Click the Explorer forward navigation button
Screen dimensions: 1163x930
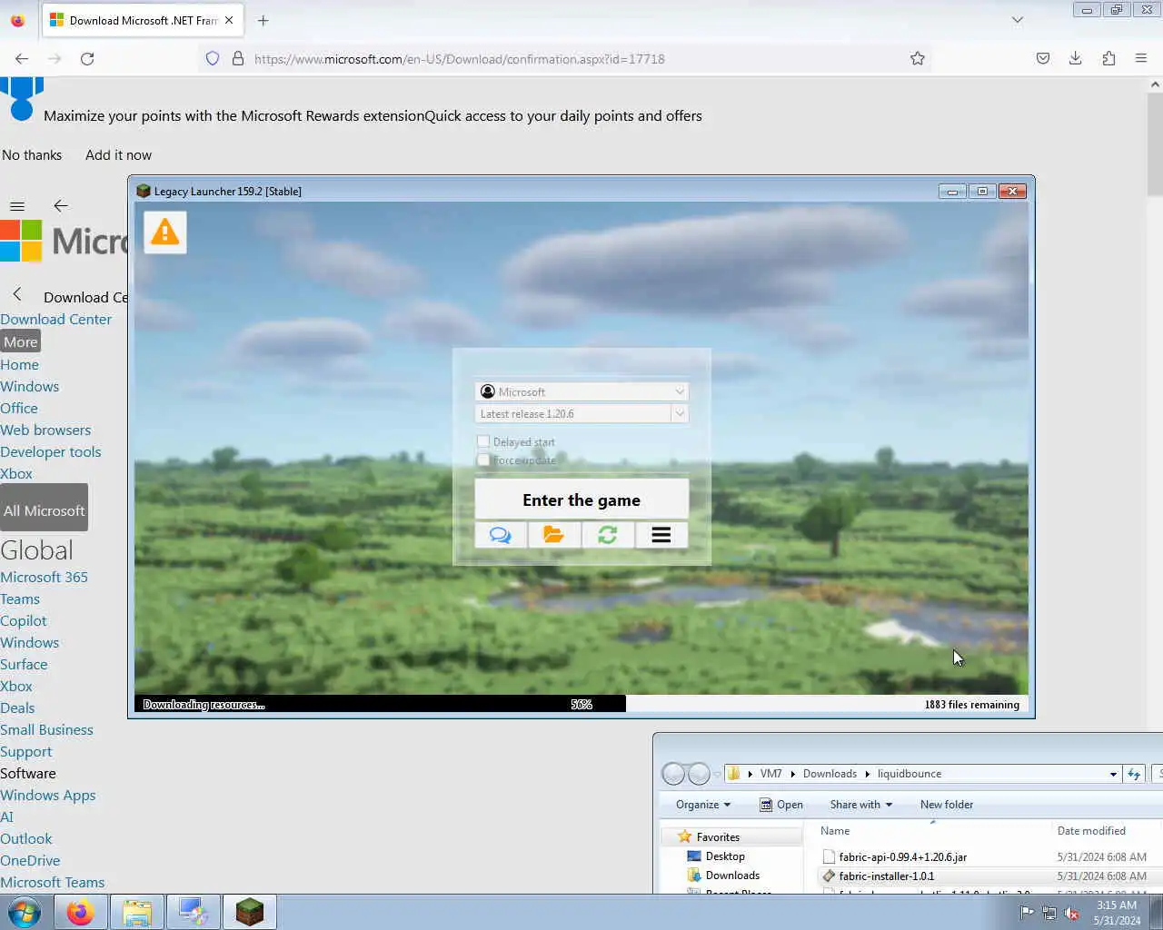point(699,774)
